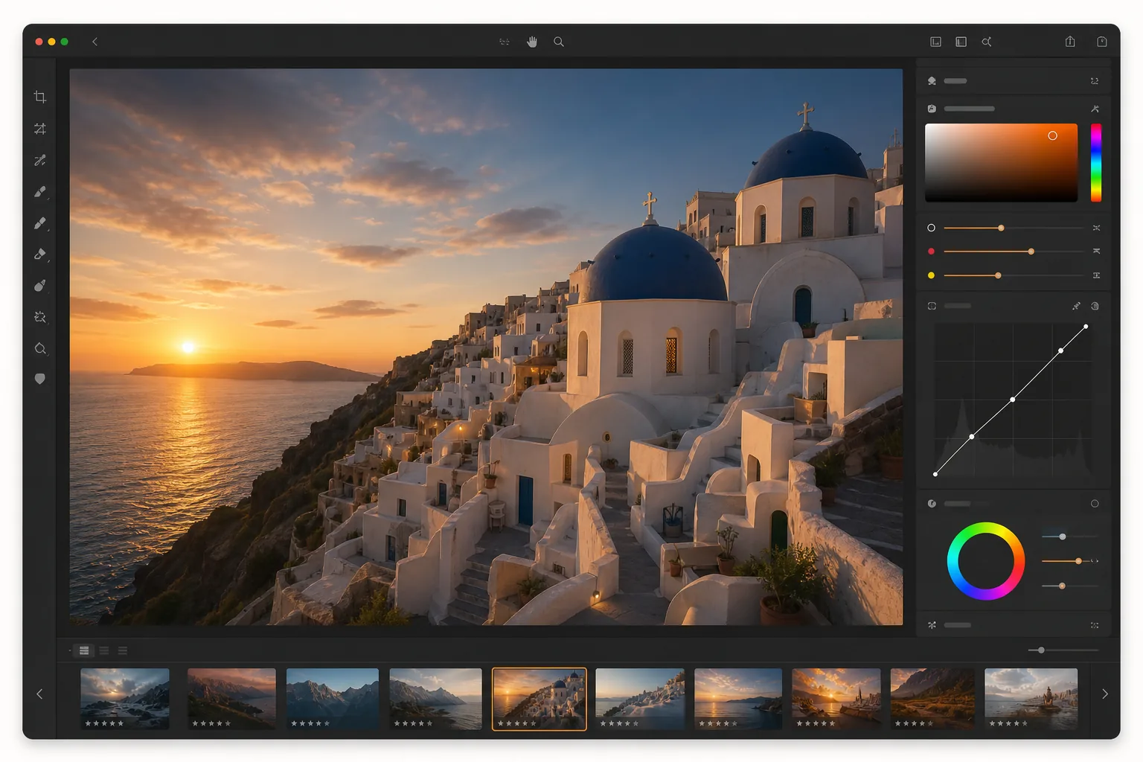The image size is (1143, 762).
Task: Go to previous photos with the filmstrip left arrow
Action: (x=39, y=694)
